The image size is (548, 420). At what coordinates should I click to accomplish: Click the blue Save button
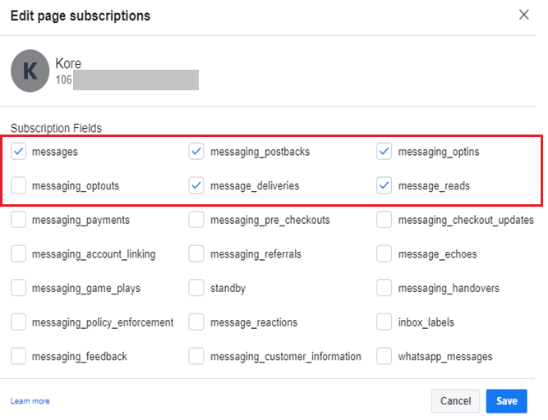(506, 401)
